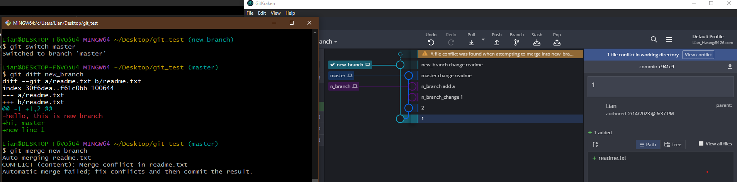Select the conflict message banner row
The height and width of the screenshot is (182, 737).
pos(501,54)
